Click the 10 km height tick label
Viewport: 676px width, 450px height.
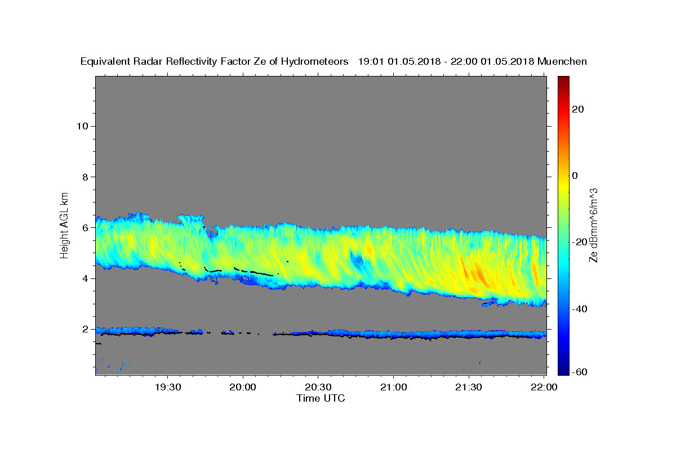82,126
